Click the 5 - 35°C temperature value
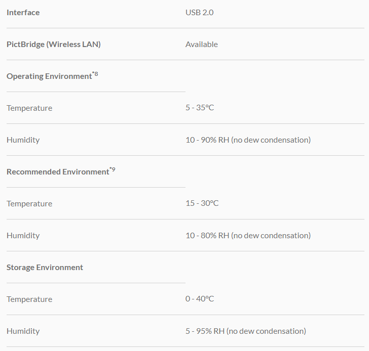The width and height of the screenshot is (369, 351). (199, 108)
